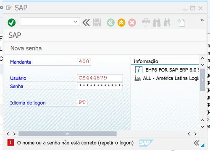Viewport: 210px width, 151px height.
Task: Click the right arrow of left horizontal scrollbar
Action: tap(14, 134)
